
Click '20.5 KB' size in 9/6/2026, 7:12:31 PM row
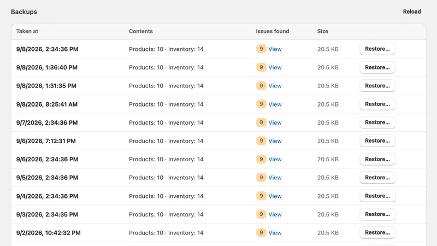[328, 141]
